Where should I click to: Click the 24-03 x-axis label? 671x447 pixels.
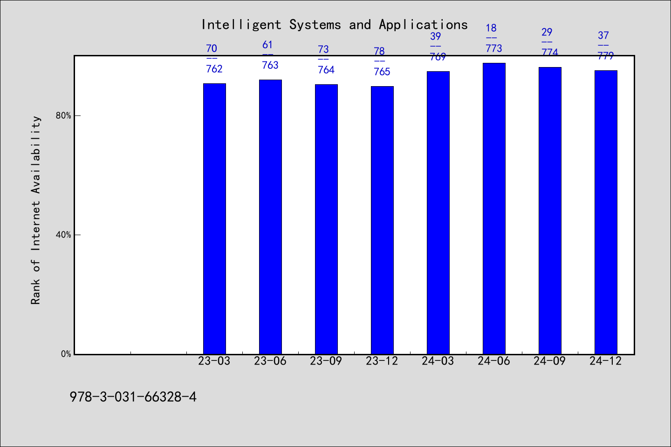tap(438, 361)
